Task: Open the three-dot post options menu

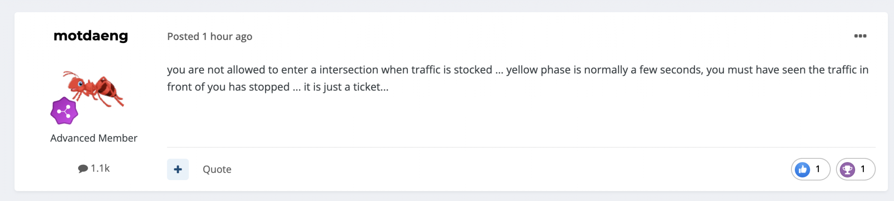Action: (860, 36)
